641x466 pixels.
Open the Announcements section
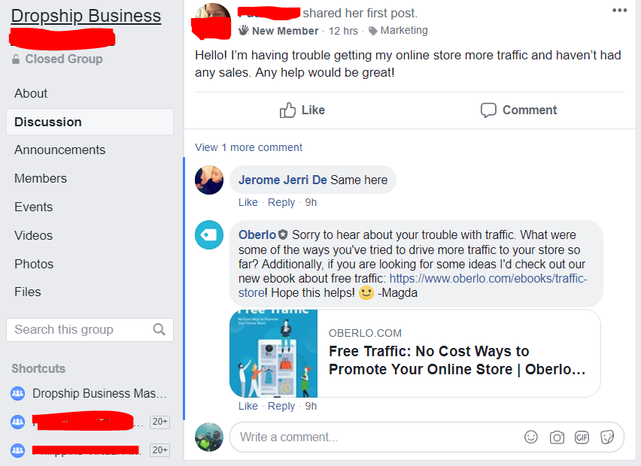pyautogui.click(x=59, y=150)
